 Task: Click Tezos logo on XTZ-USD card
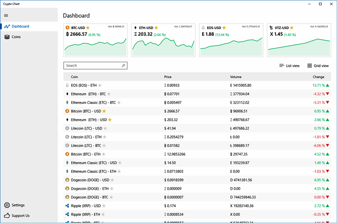[x=271, y=28]
